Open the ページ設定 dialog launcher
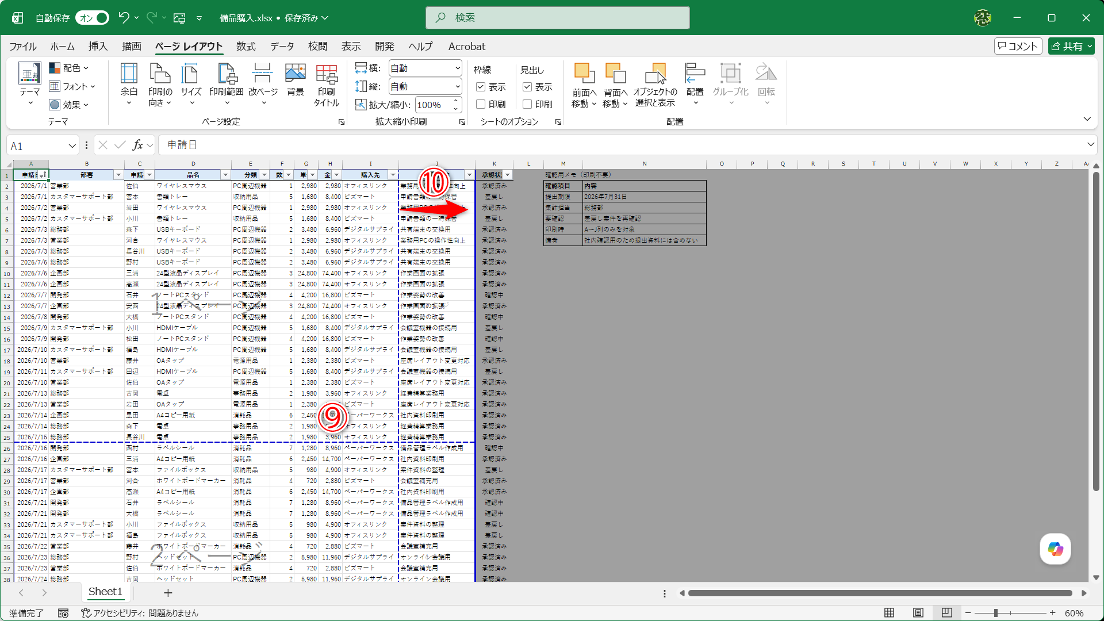This screenshot has width=1104, height=621. pos(341,122)
